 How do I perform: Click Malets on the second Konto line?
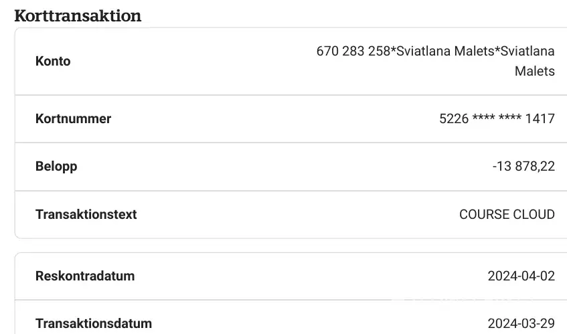coord(535,71)
